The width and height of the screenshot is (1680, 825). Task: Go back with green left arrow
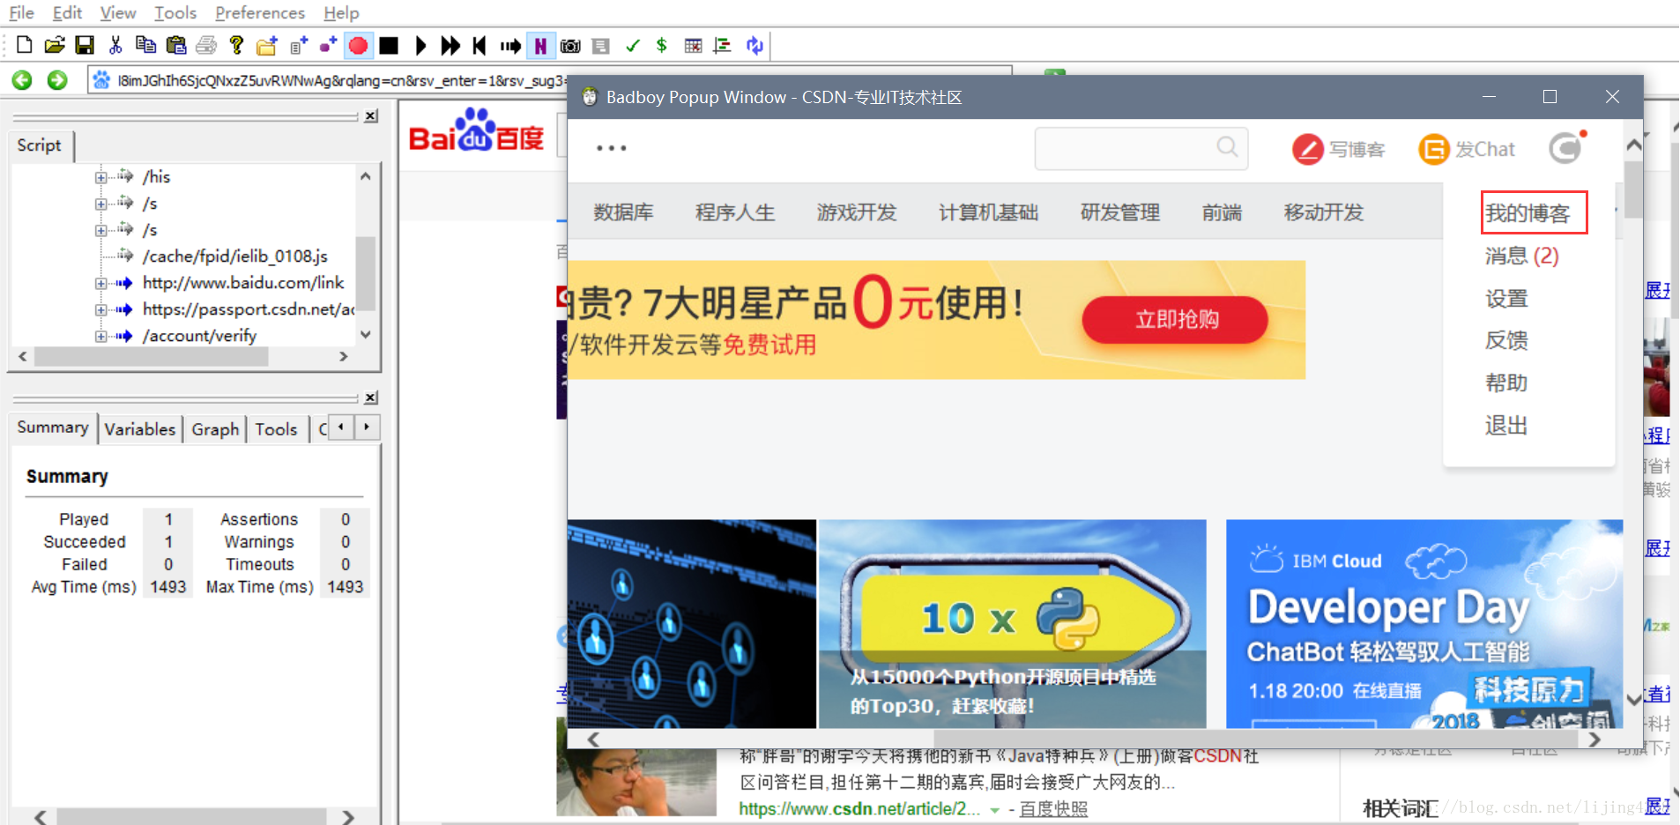pos(22,80)
